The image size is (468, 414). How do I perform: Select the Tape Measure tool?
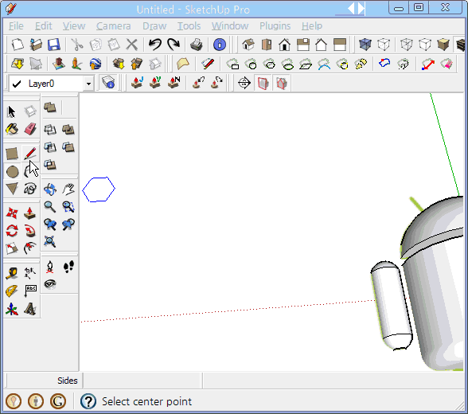12,273
